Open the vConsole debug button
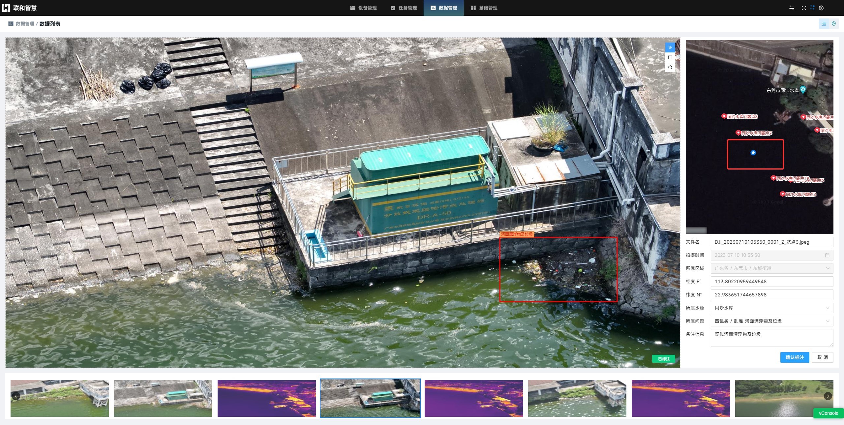Image resolution: width=844 pixels, height=425 pixels. coord(828,413)
